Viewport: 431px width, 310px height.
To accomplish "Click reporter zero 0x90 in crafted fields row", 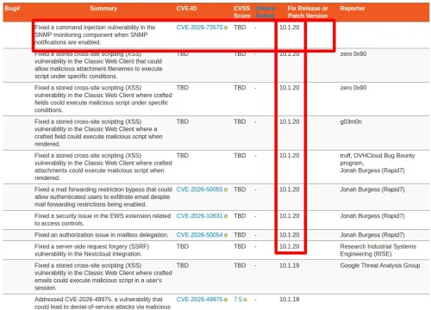I will coord(353,88).
